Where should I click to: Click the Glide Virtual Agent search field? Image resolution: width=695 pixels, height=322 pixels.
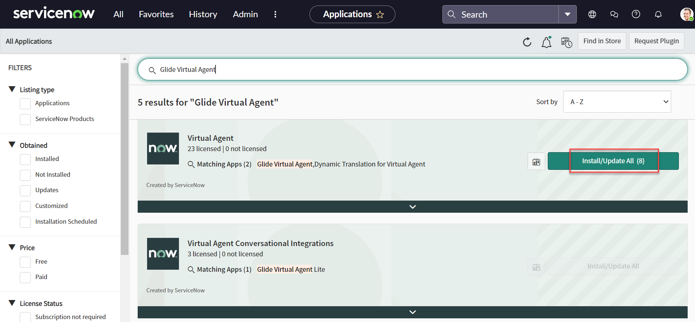[411, 69]
